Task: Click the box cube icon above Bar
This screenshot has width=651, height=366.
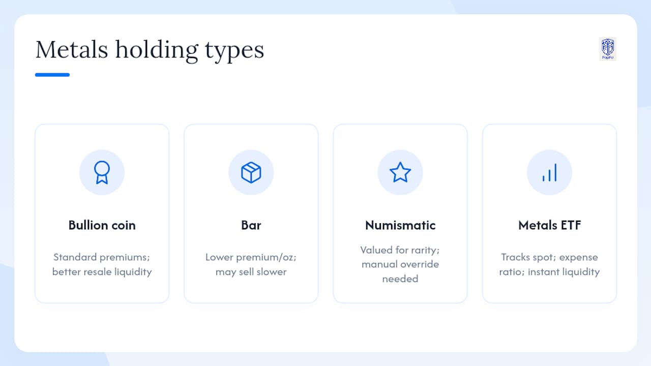Action: click(251, 172)
